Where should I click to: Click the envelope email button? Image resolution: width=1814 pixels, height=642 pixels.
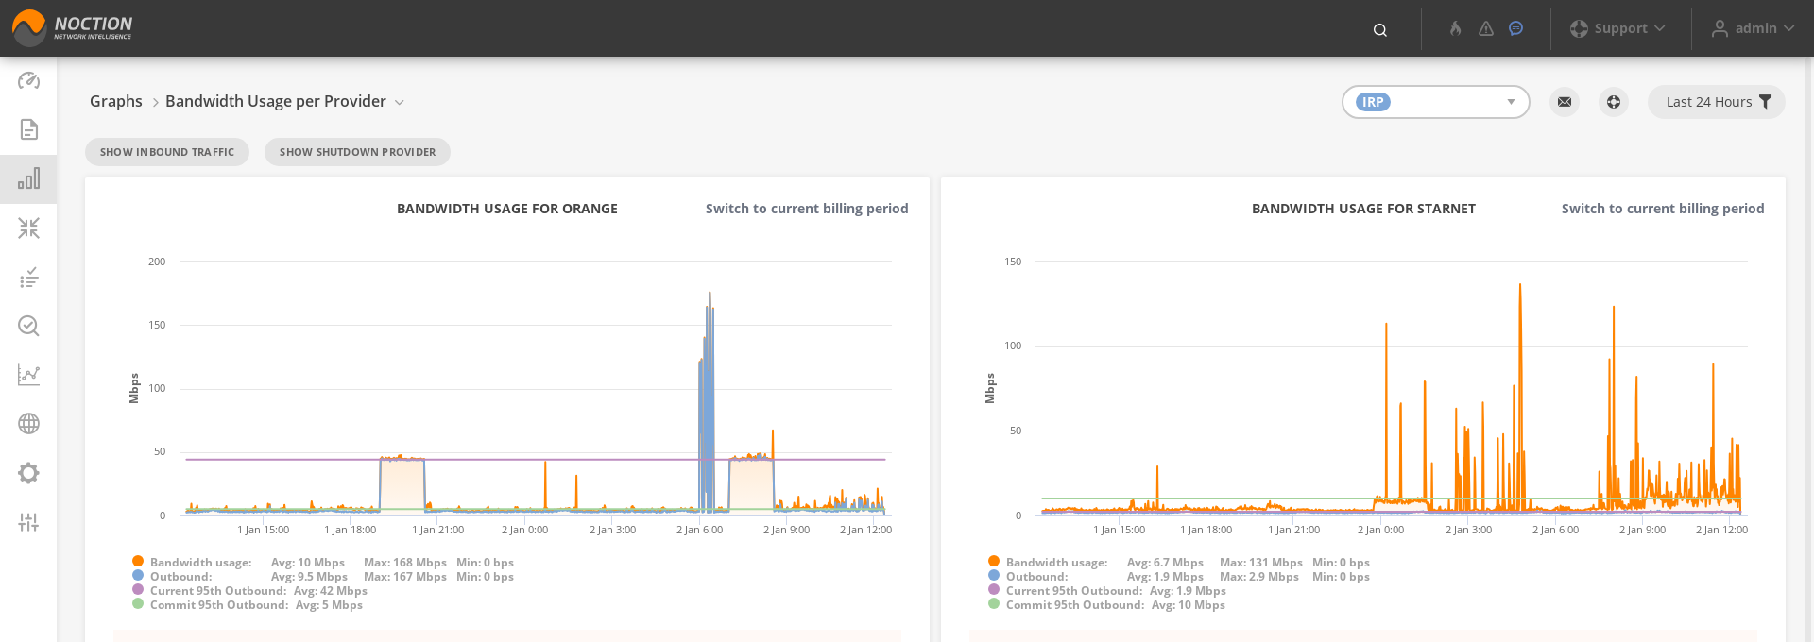pos(1565,102)
